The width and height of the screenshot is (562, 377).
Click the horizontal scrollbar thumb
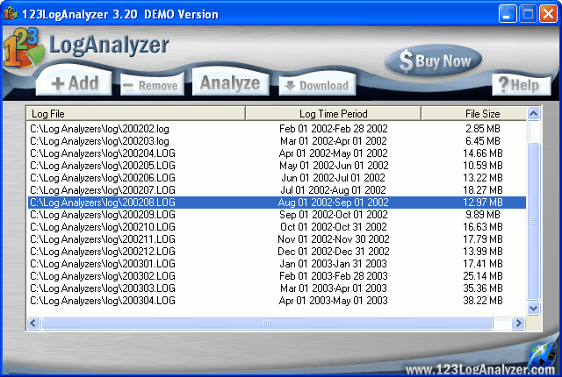click(267, 323)
